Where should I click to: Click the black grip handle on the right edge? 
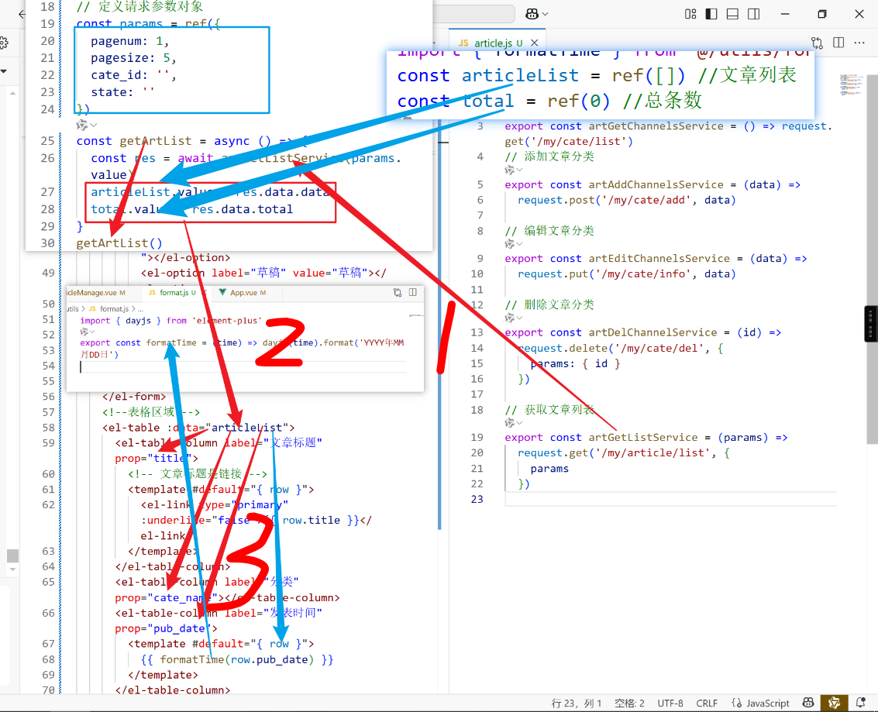click(870, 324)
